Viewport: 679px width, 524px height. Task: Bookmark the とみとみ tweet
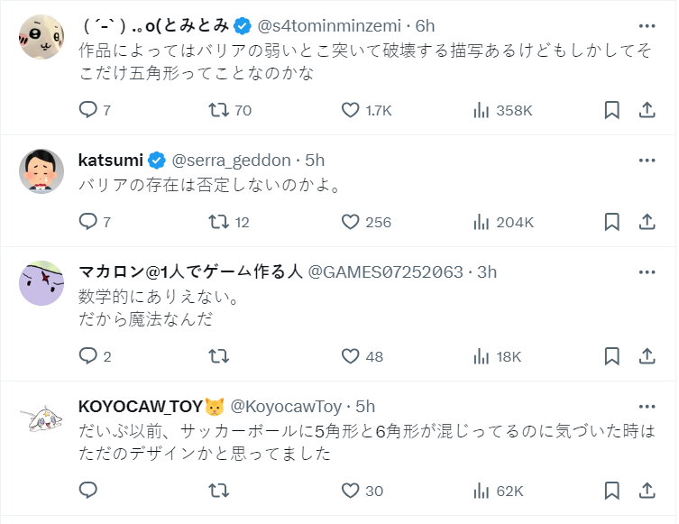(610, 110)
